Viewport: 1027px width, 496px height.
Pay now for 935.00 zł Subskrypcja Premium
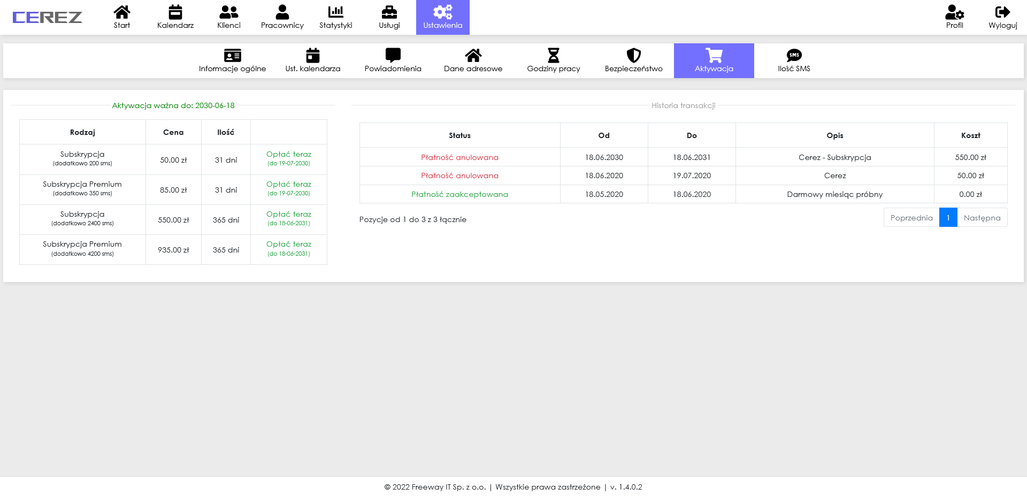point(289,245)
